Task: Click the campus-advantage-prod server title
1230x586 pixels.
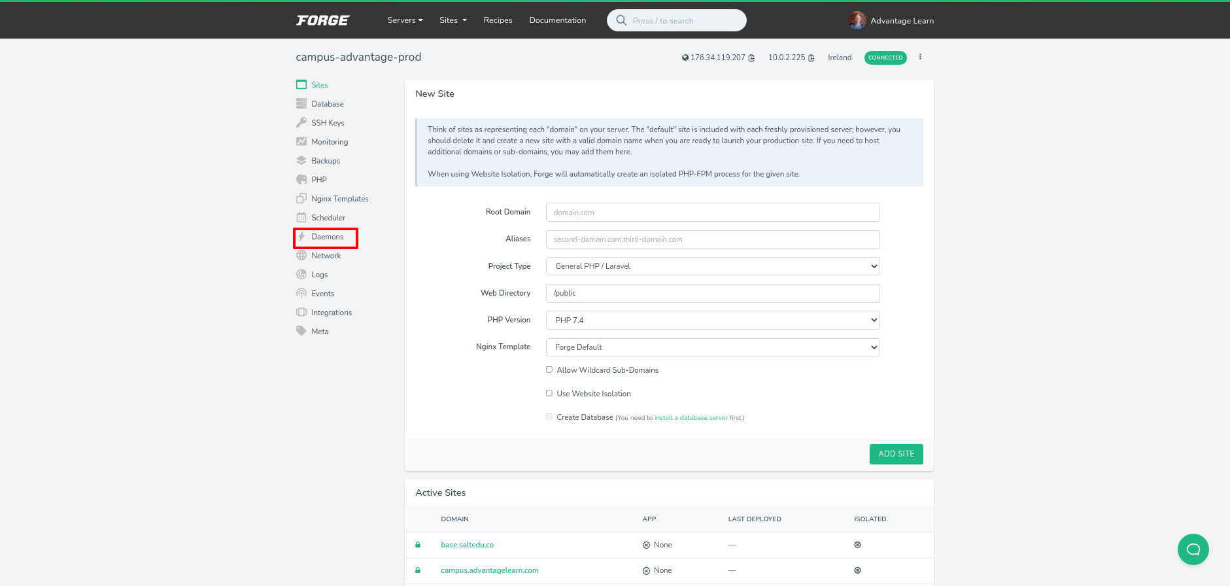Action: [358, 57]
